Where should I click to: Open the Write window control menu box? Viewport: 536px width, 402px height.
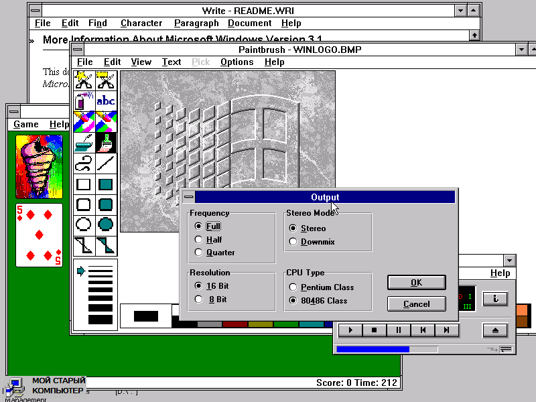(35, 11)
